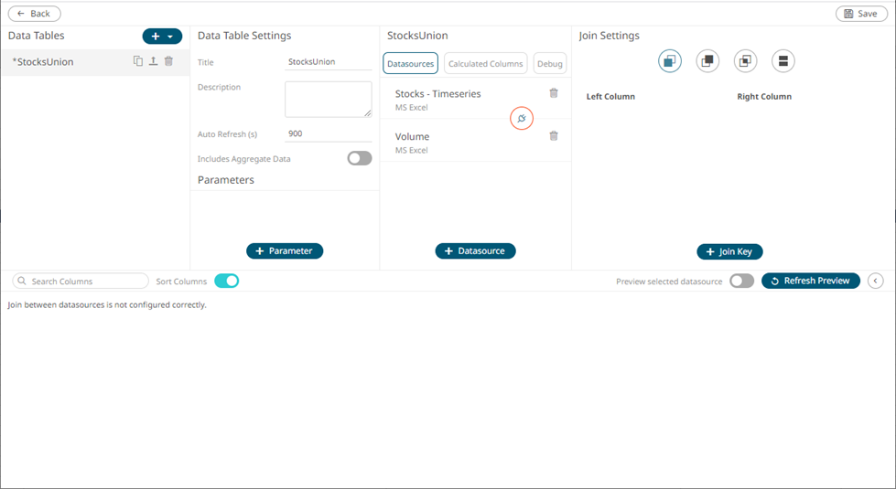Collapse the preview panel with chevron
Viewport: 896px width, 489px height.
coord(875,281)
